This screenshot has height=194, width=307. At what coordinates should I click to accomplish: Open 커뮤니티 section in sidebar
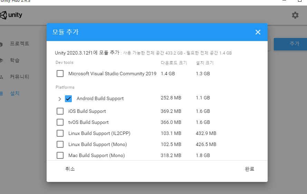click(20, 77)
